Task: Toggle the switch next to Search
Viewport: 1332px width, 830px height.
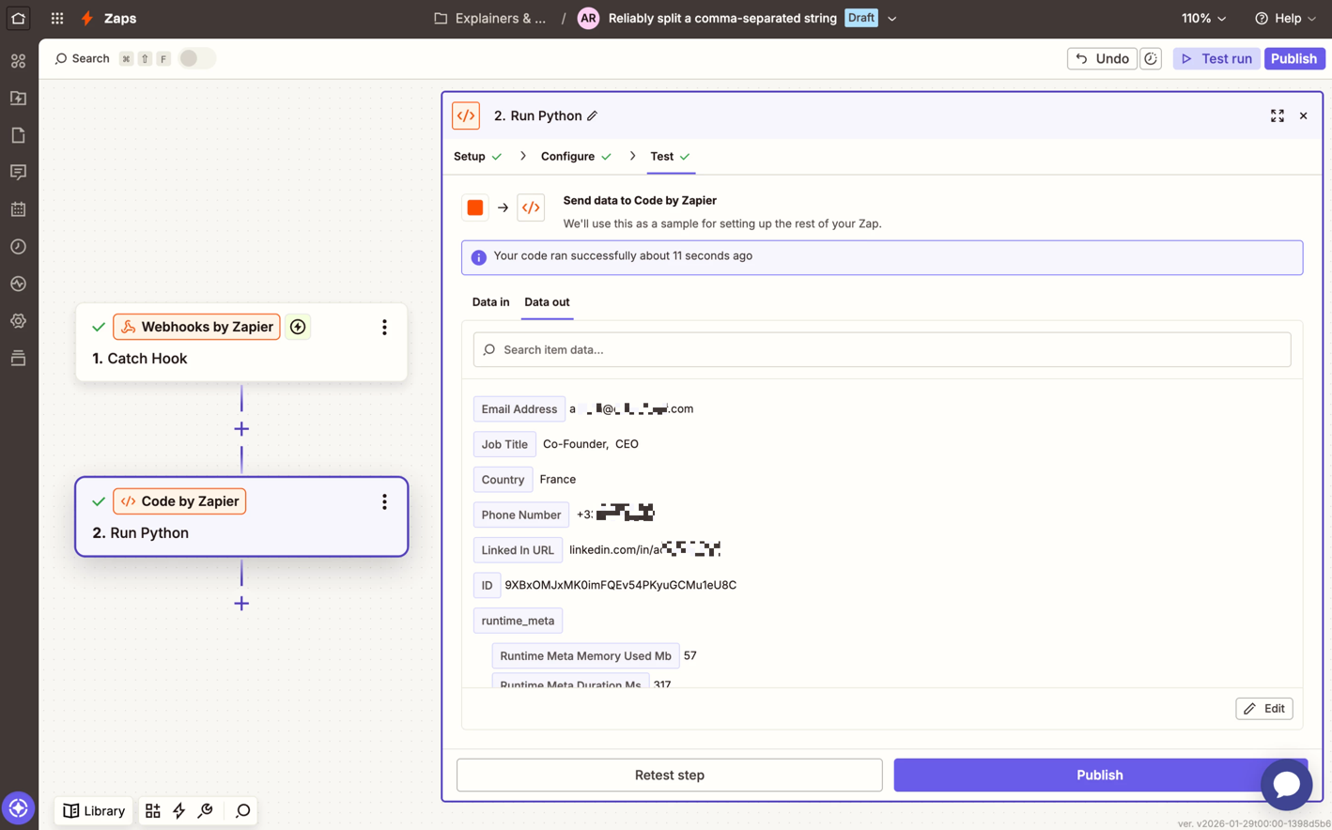Action: pyautogui.click(x=196, y=59)
